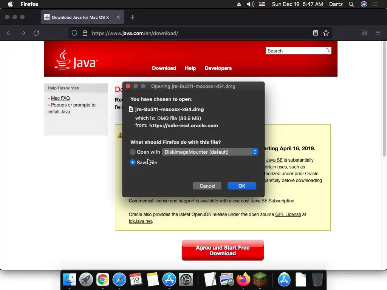Screen dimensions: 387x290
Task: Click OK in the download dialog
Action: (241, 186)
